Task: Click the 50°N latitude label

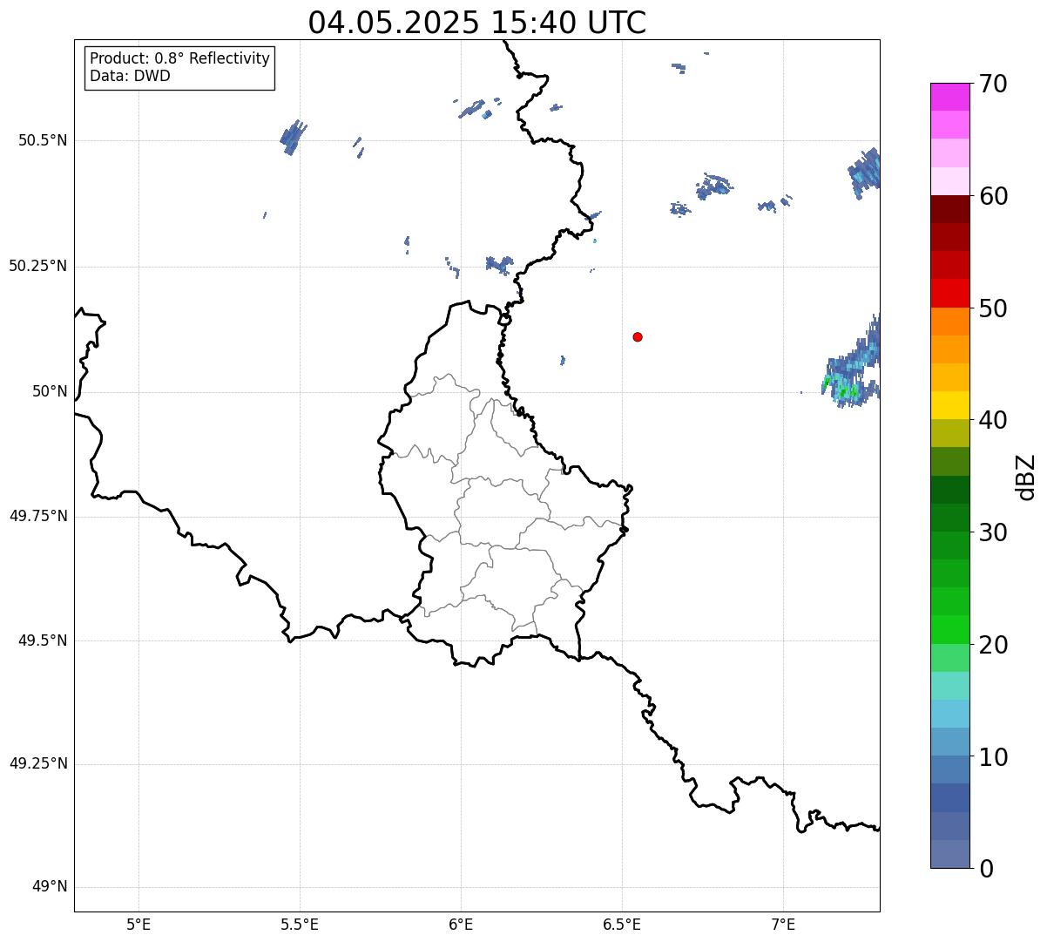Action: point(50,391)
